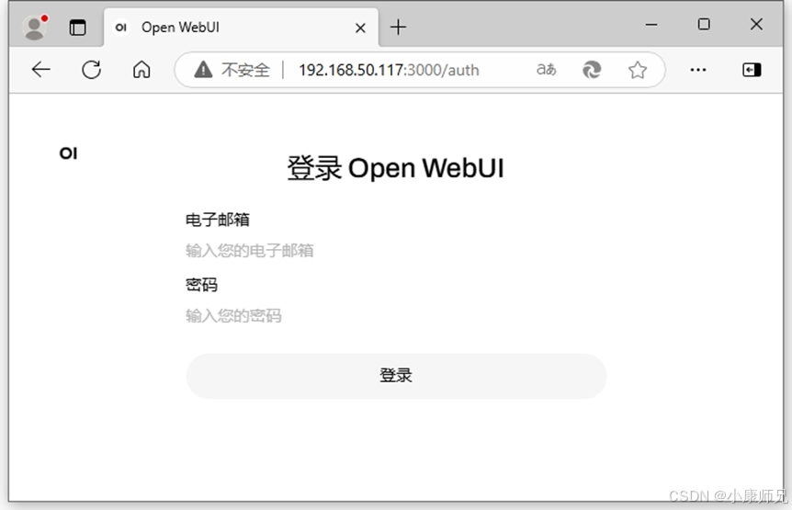The image size is (792, 510).
Task: Toggle the browser sidebar pane icon
Action: pyautogui.click(x=752, y=70)
